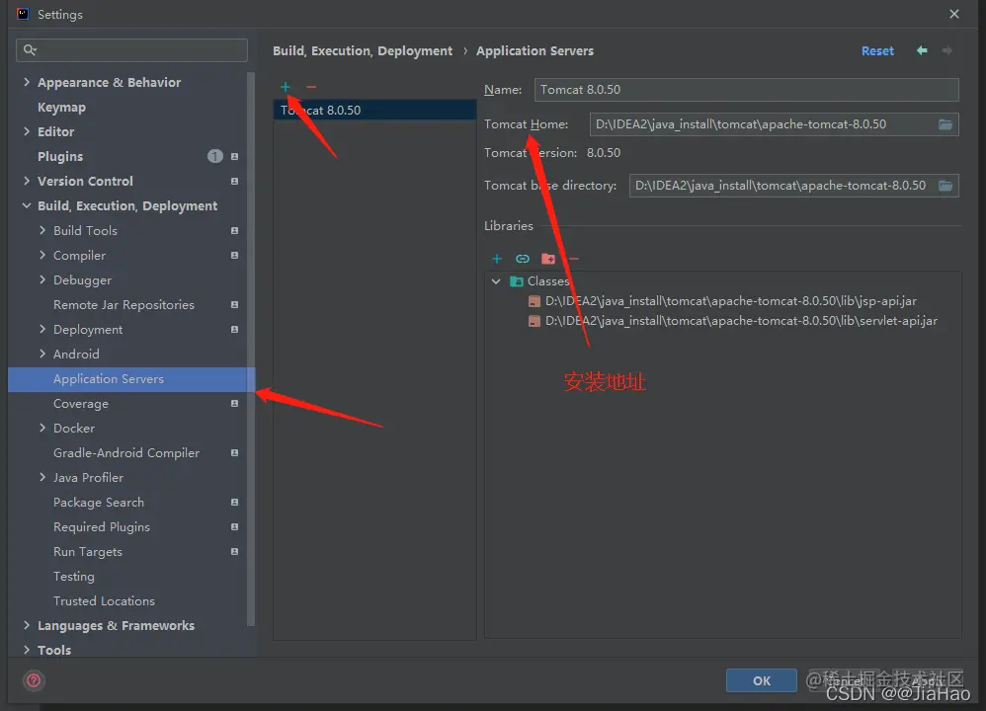Open help with question mark icon
This screenshot has width=986, height=711.
click(34, 680)
